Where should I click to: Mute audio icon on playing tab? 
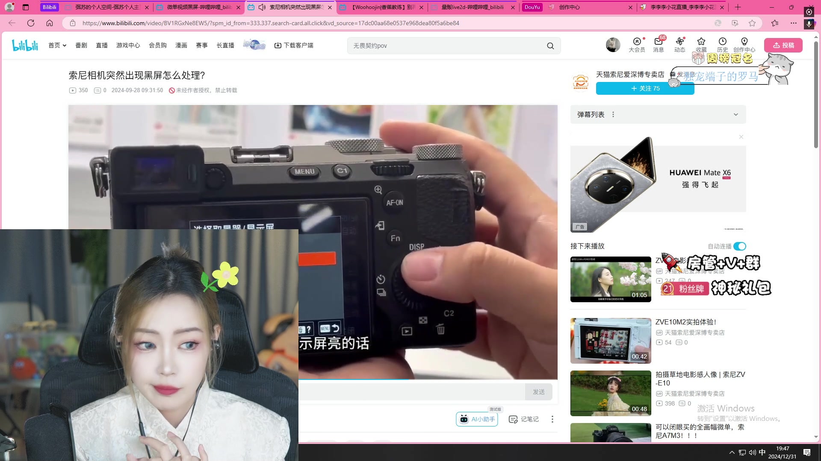click(262, 7)
